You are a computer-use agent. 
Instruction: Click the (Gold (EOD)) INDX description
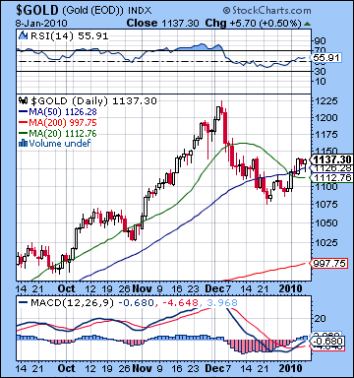pyautogui.click(x=107, y=11)
